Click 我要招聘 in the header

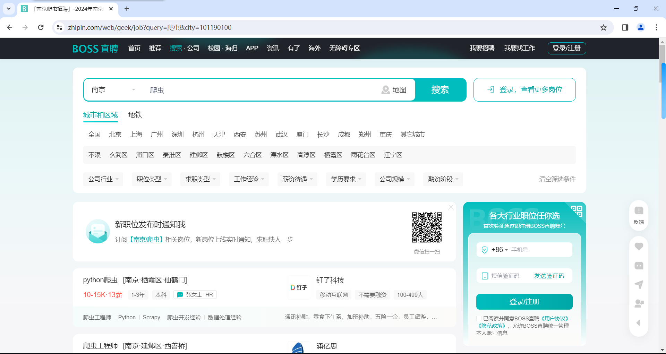[x=482, y=48]
